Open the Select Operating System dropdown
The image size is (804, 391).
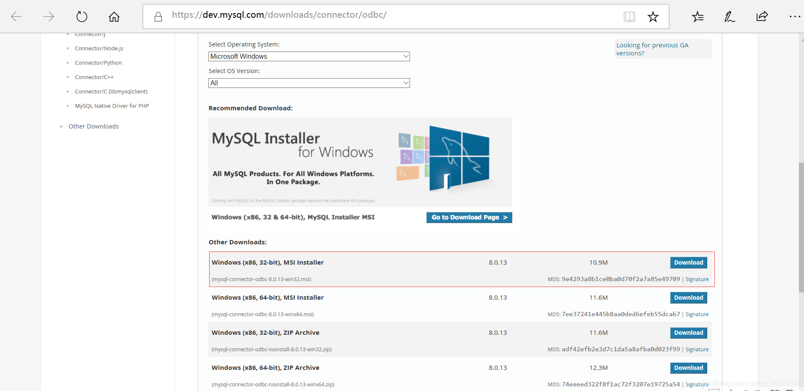[309, 56]
